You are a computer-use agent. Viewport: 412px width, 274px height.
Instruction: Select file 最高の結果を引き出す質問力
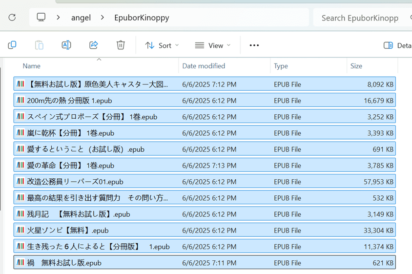[205, 198]
